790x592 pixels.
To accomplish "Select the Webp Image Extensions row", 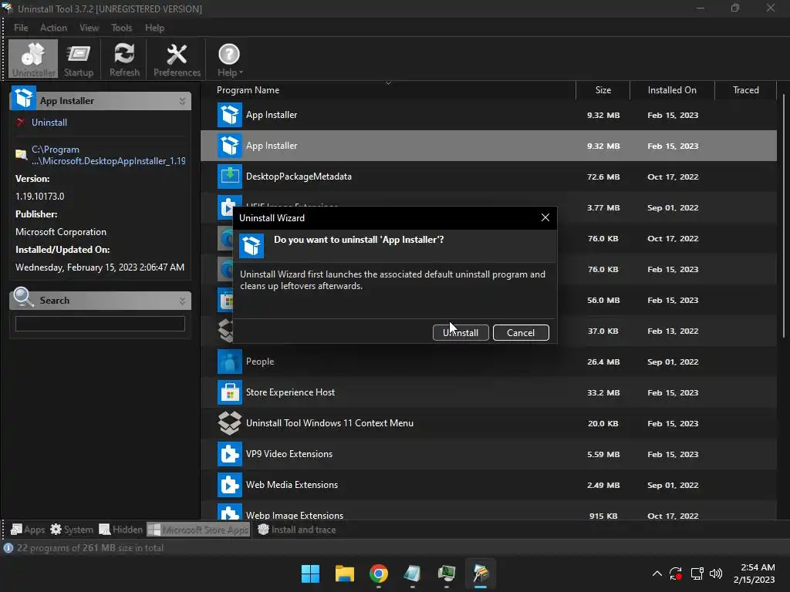I will click(488, 512).
